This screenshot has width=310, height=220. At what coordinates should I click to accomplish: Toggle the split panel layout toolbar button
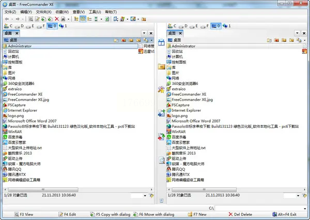pos(96,19)
